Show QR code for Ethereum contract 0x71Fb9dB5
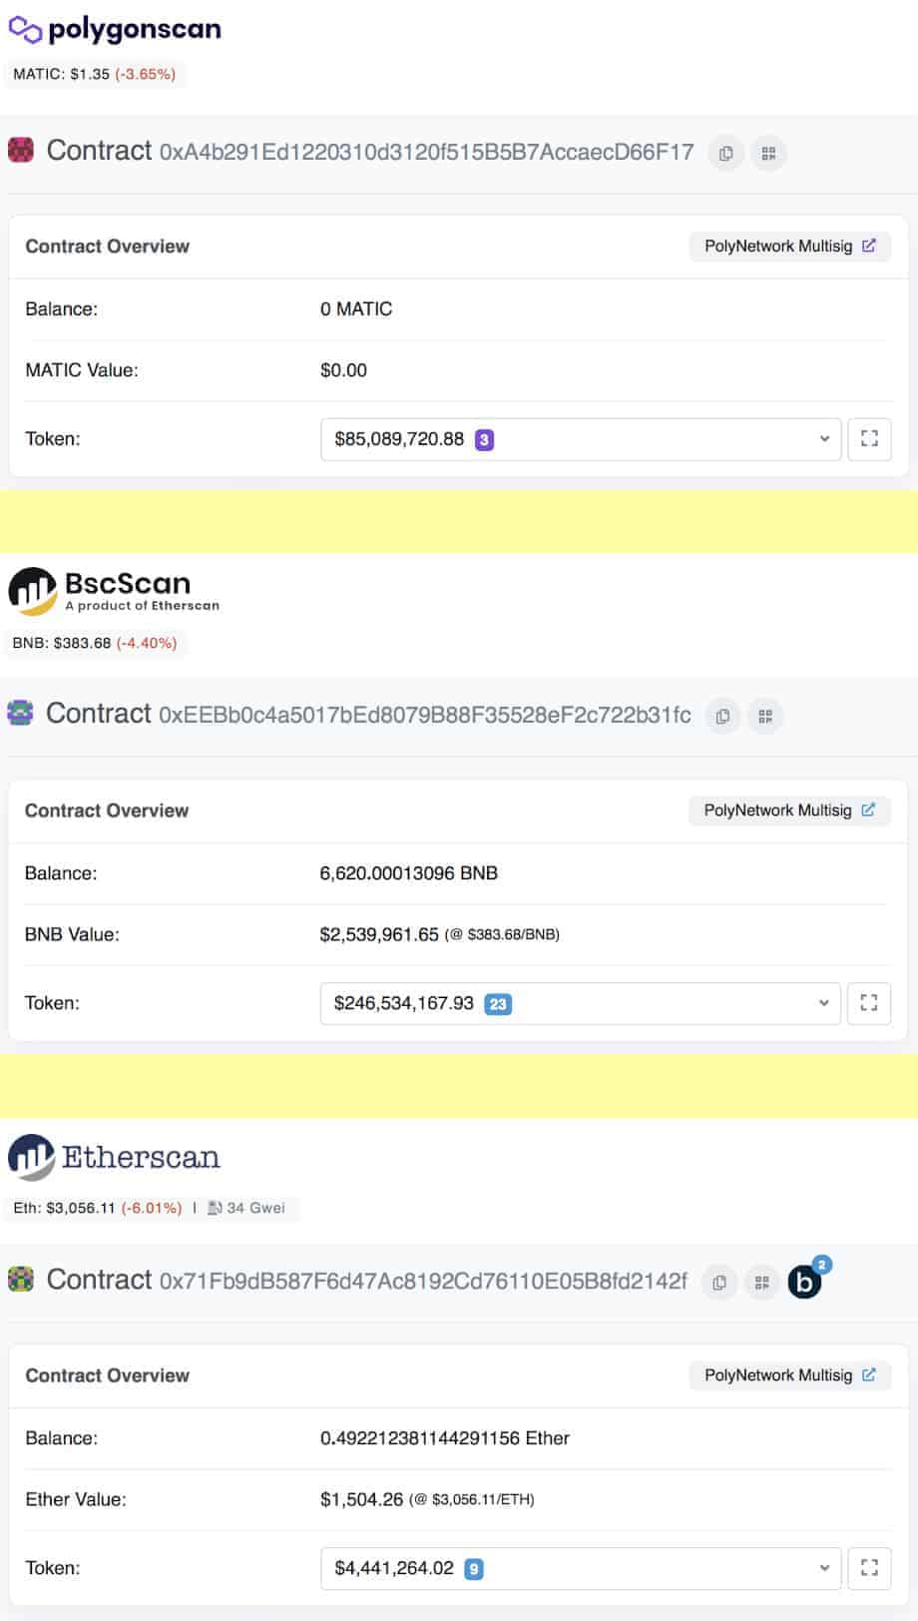Viewport: 918px width, 1621px height. [762, 1283]
